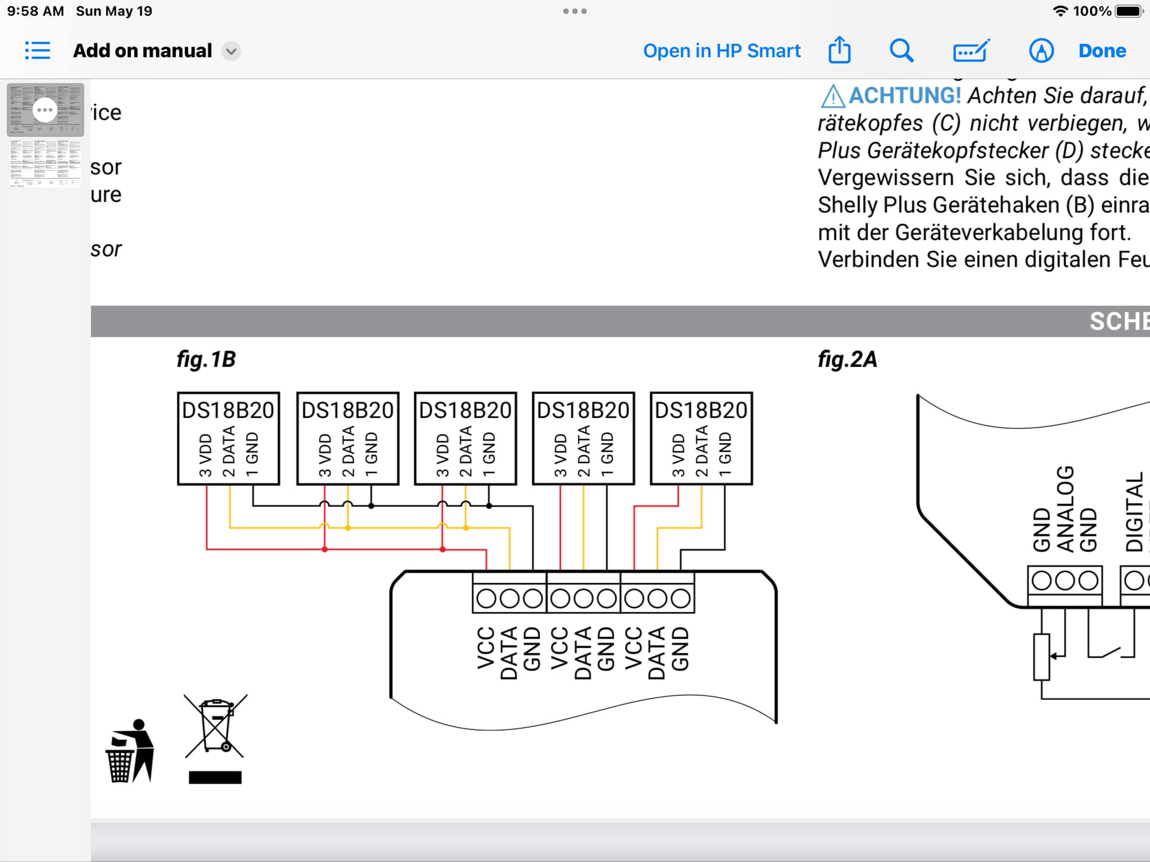Open the form fill icon
Image resolution: width=1150 pixels, height=862 pixels.
[971, 51]
